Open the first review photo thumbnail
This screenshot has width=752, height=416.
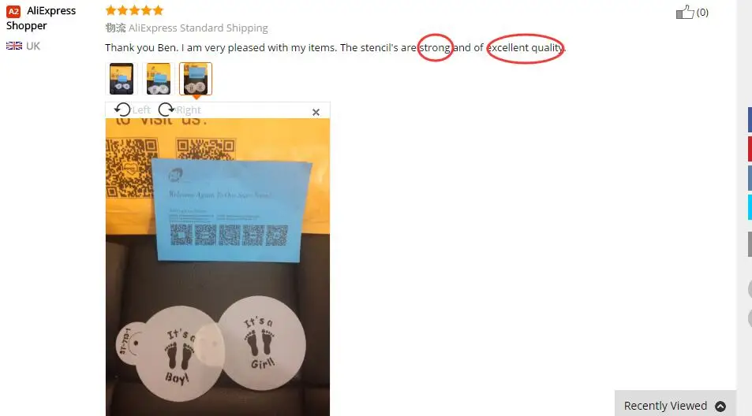click(122, 79)
